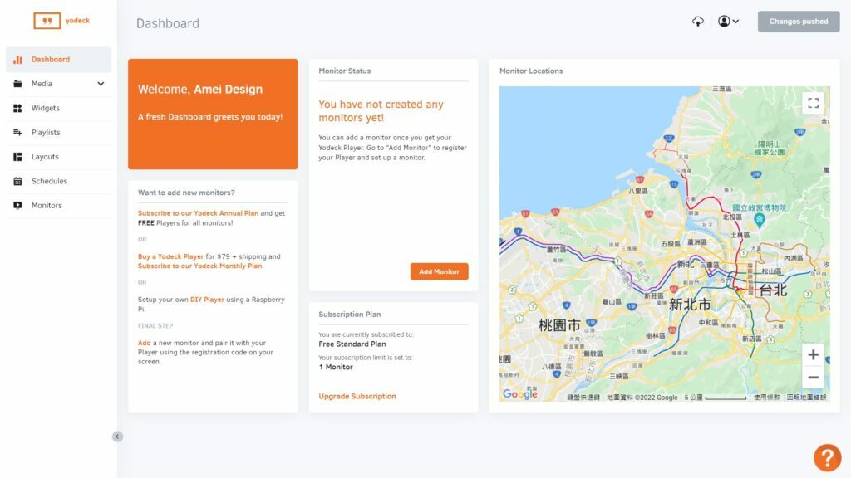
Task: Zoom in on the map
Action: [813, 355]
